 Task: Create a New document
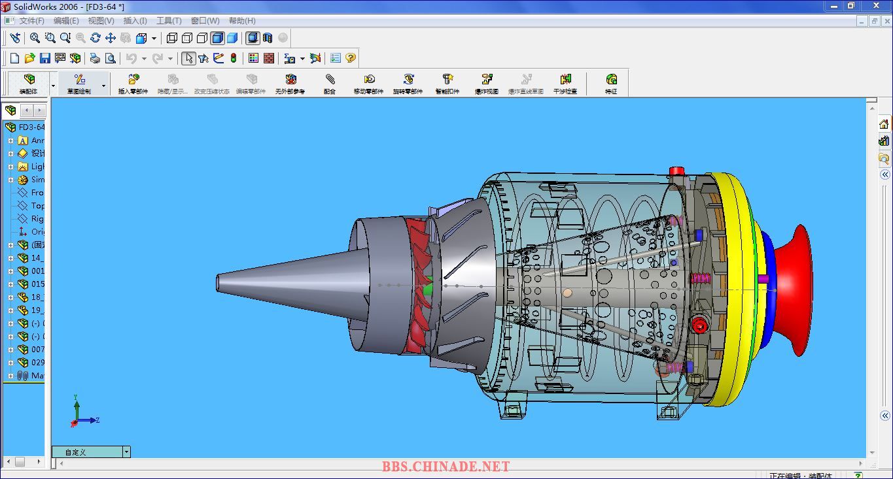click(x=15, y=58)
